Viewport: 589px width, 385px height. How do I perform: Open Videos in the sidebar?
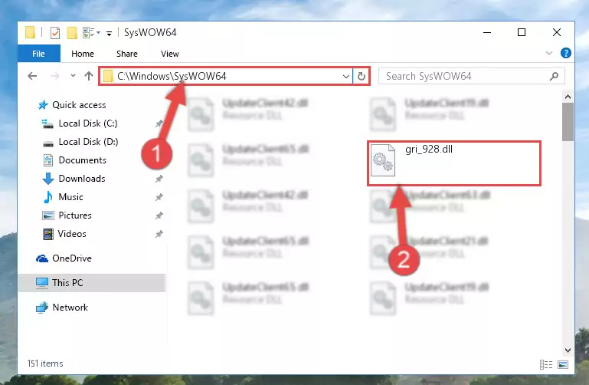pos(72,234)
